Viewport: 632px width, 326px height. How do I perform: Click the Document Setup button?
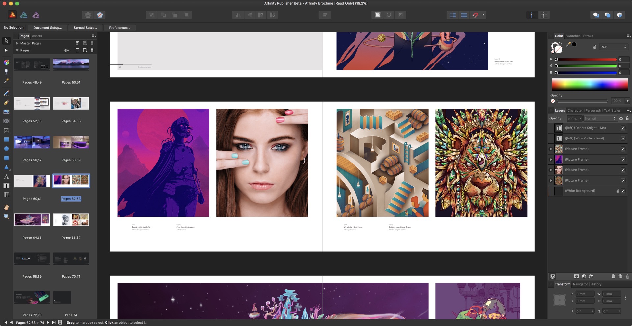tap(47, 28)
